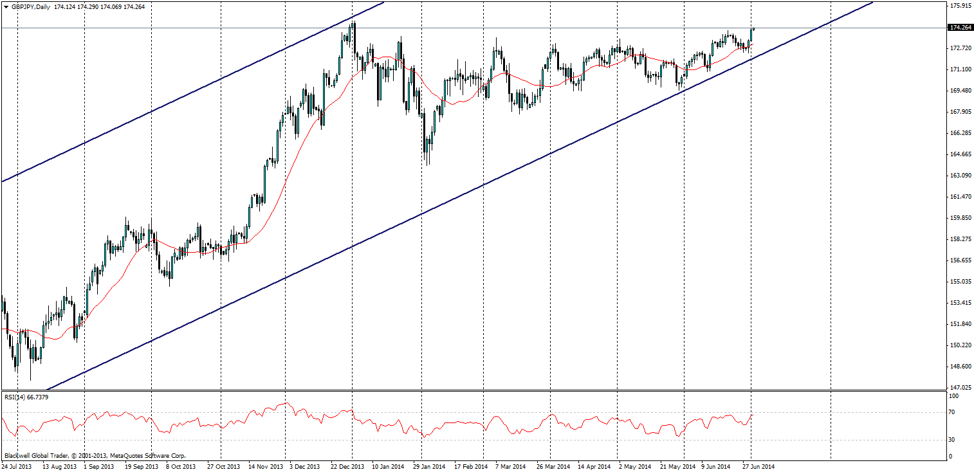
Task: Click the 147.025 price axis label
Action: coord(960,388)
